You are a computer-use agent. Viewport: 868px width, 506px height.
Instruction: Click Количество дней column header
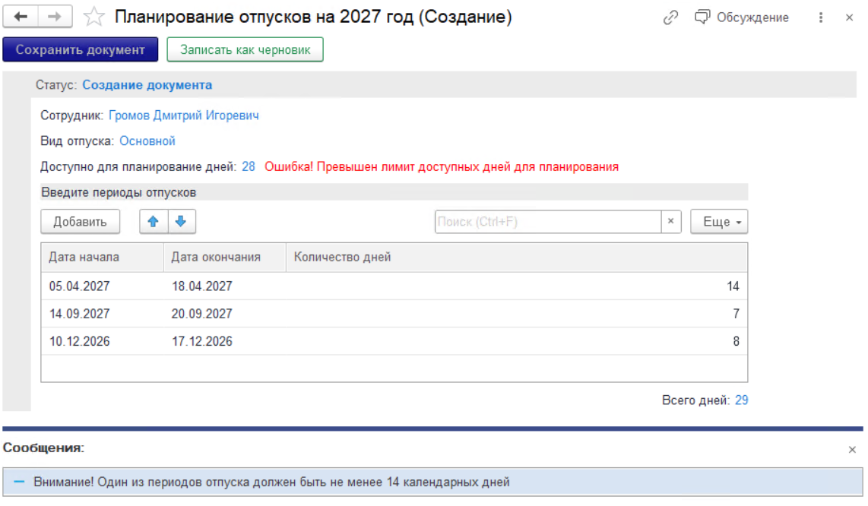pyautogui.click(x=517, y=257)
